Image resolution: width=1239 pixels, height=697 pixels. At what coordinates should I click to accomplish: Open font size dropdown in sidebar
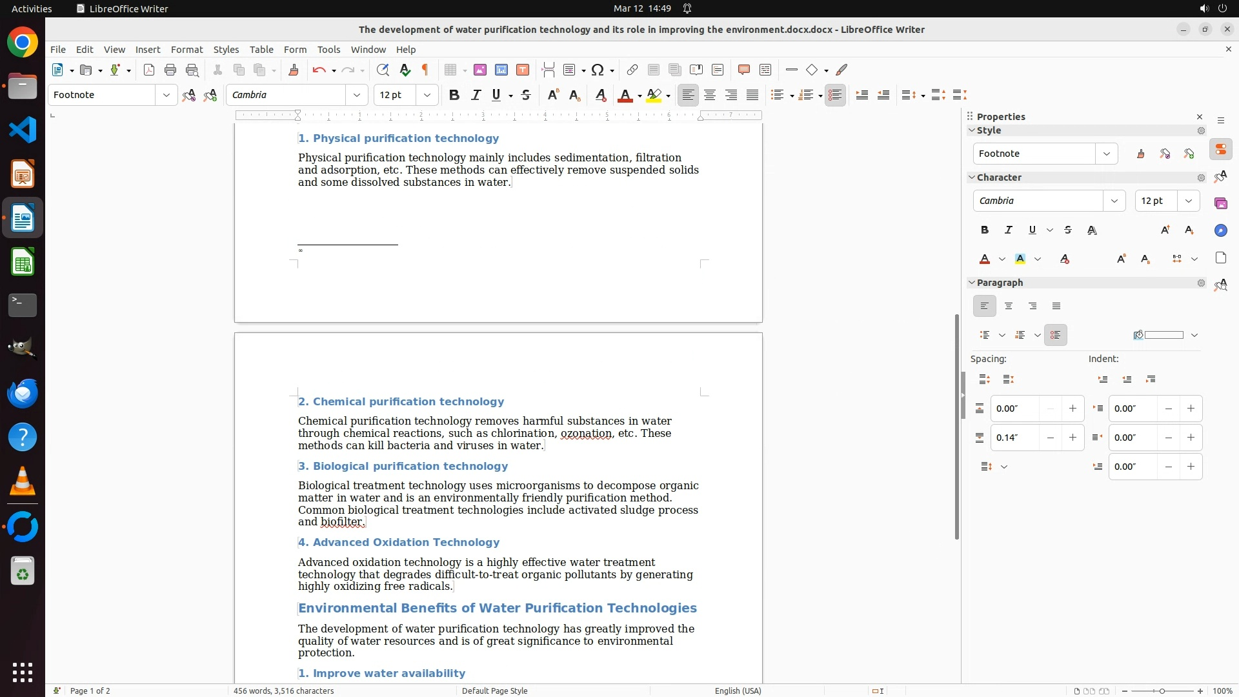pyautogui.click(x=1189, y=201)
